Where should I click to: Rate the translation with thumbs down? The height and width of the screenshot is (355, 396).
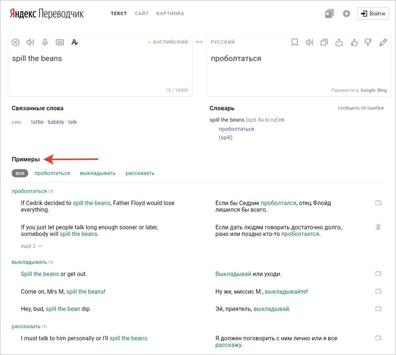368,42
